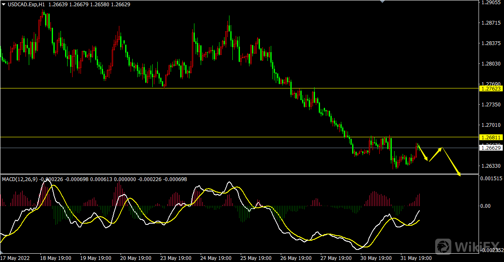Click the 20 May 19:00 time label
This screenshot has height=262, width=504.
pyautogui.click(x=136, y=258)
